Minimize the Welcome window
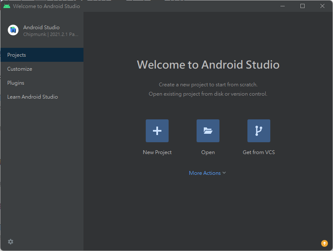 (x=283, y=6)
